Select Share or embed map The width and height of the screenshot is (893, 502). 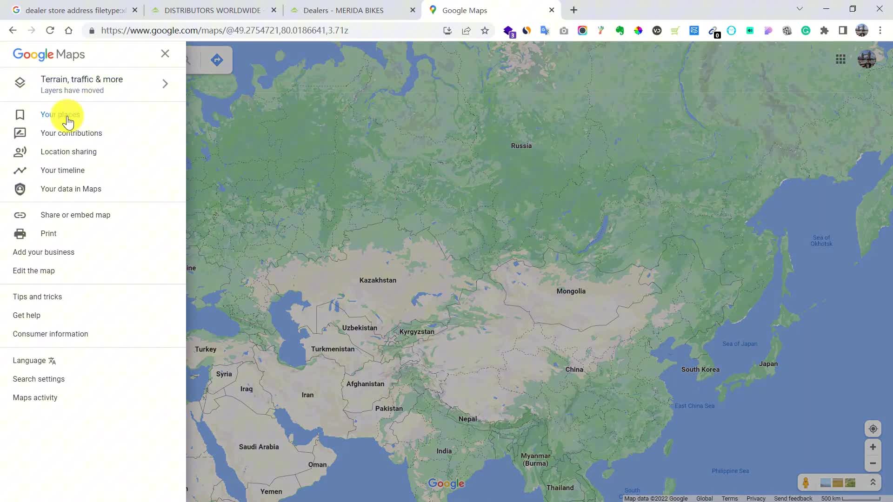[x=75, y=215]
